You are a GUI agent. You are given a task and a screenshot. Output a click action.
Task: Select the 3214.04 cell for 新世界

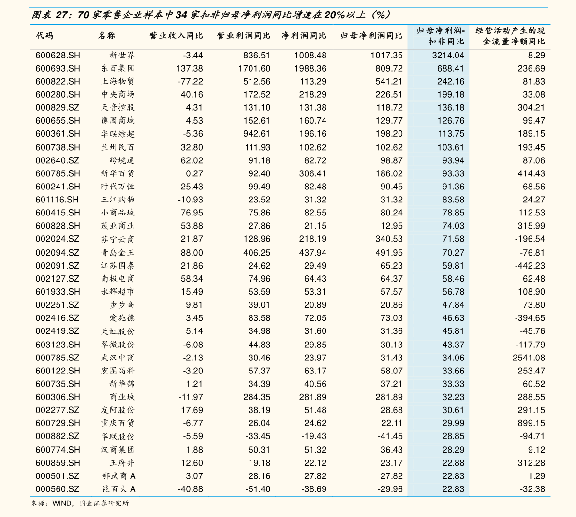pos(448,56)
